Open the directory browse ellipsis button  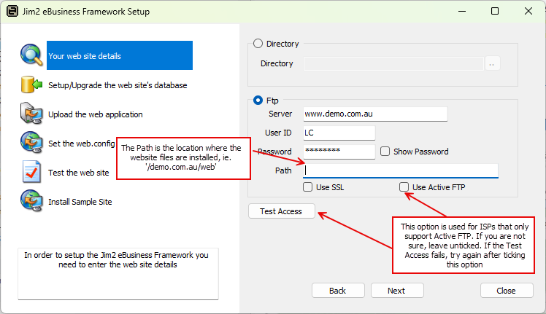point(493,64)
